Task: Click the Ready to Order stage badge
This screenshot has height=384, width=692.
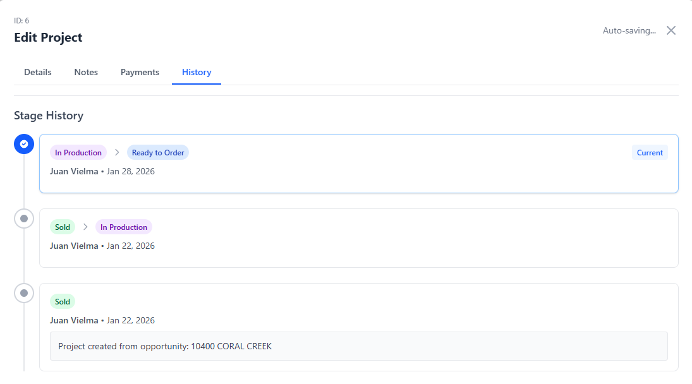Action: (158, 152)
